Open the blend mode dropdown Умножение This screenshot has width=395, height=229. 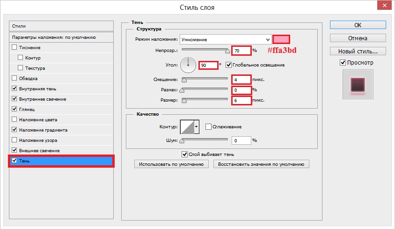[x=226, y=40]
